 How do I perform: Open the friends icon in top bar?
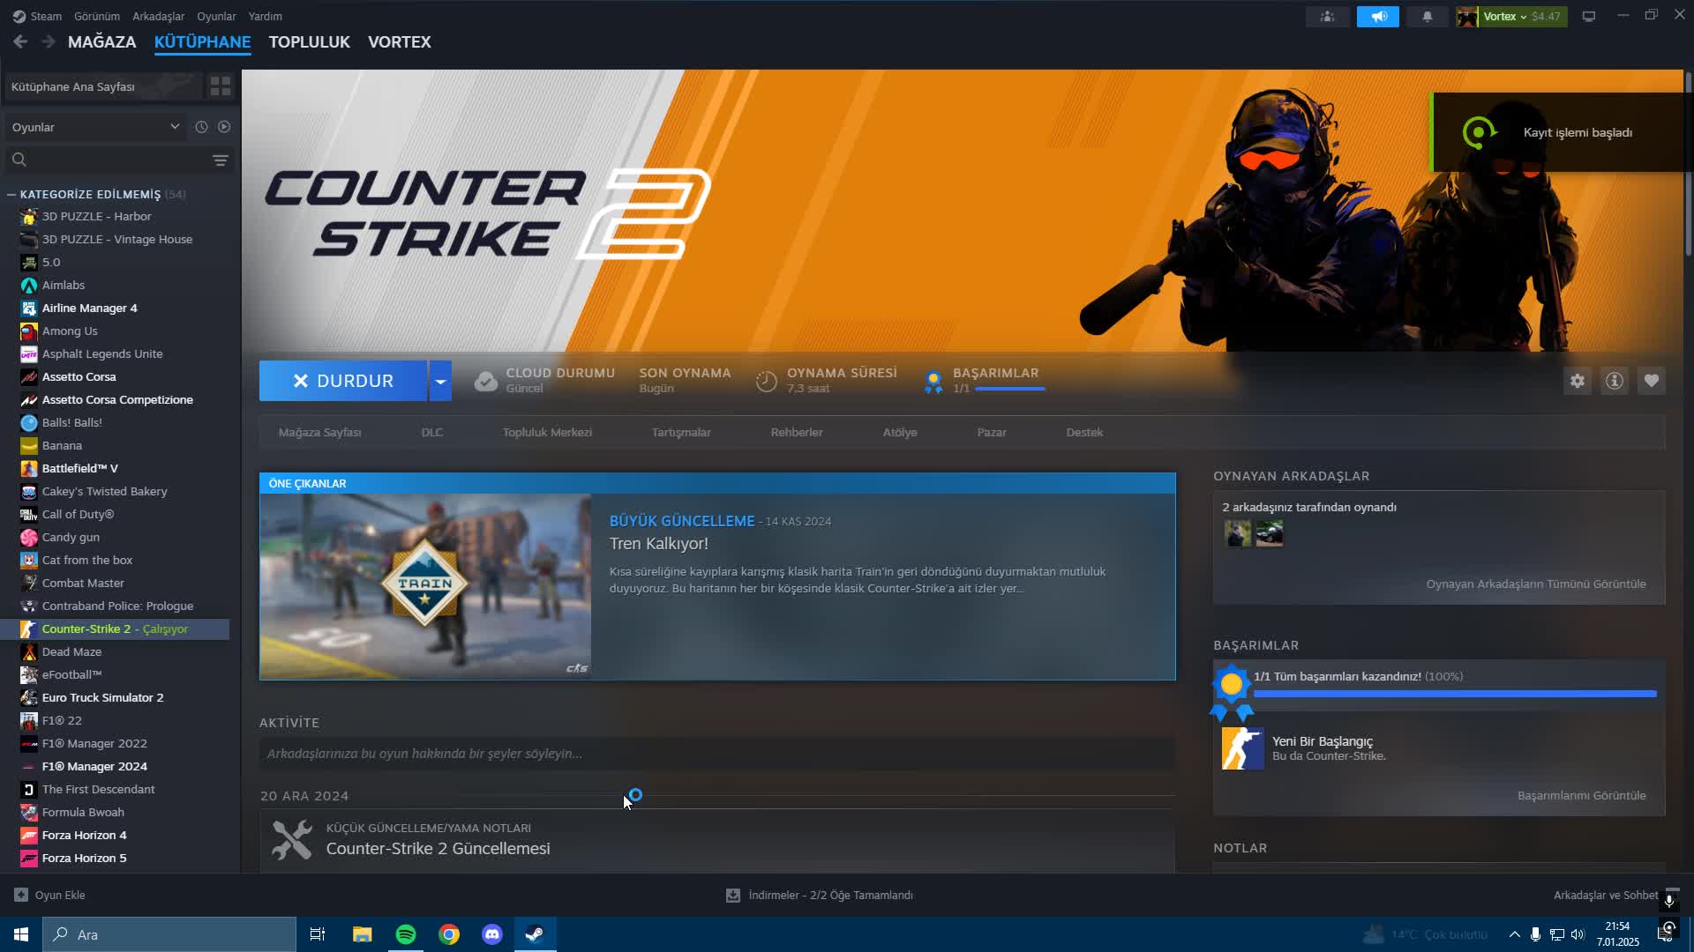[x=1327, y=17]
